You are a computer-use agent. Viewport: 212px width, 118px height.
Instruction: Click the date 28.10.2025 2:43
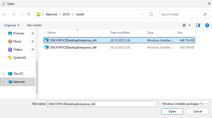tap(120, 48)
